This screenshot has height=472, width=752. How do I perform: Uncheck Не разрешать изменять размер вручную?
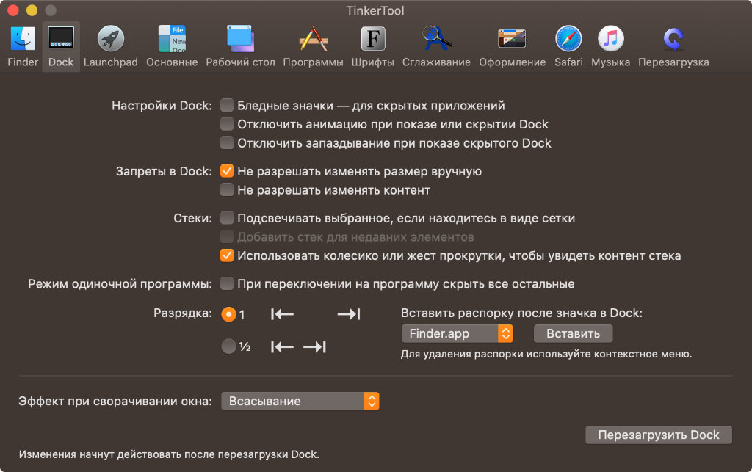227,171
